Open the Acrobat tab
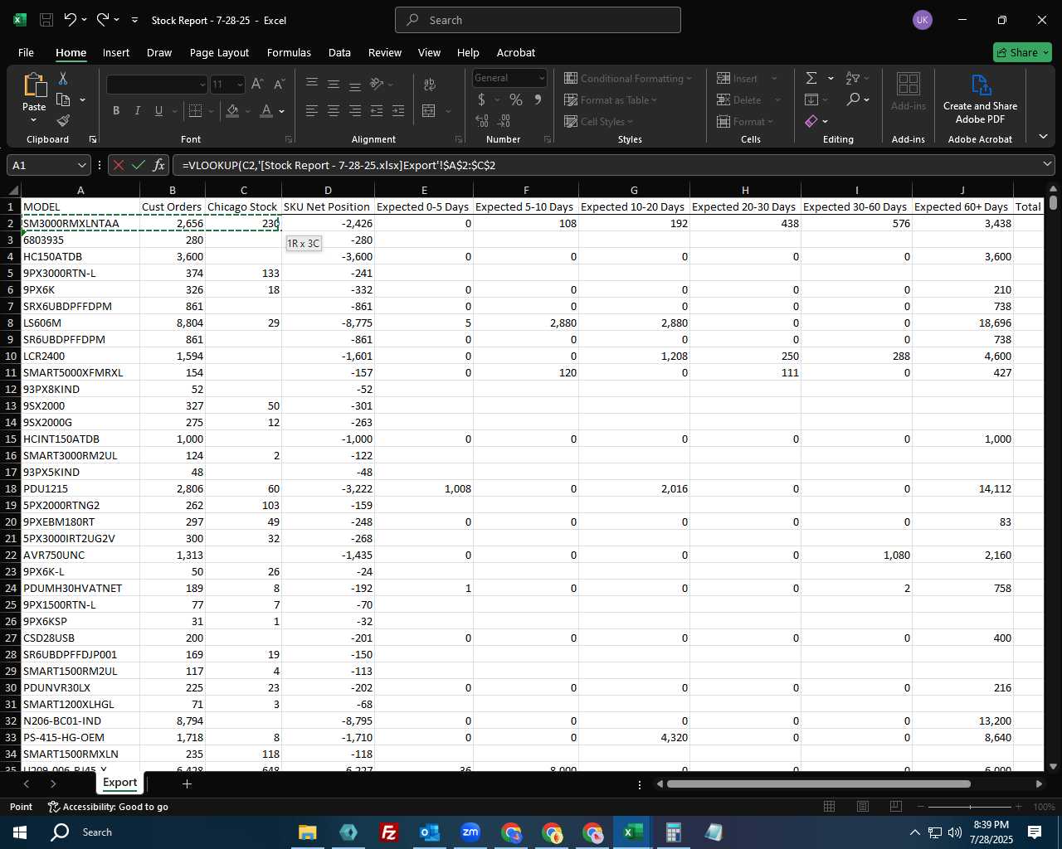 click(516, 52)
